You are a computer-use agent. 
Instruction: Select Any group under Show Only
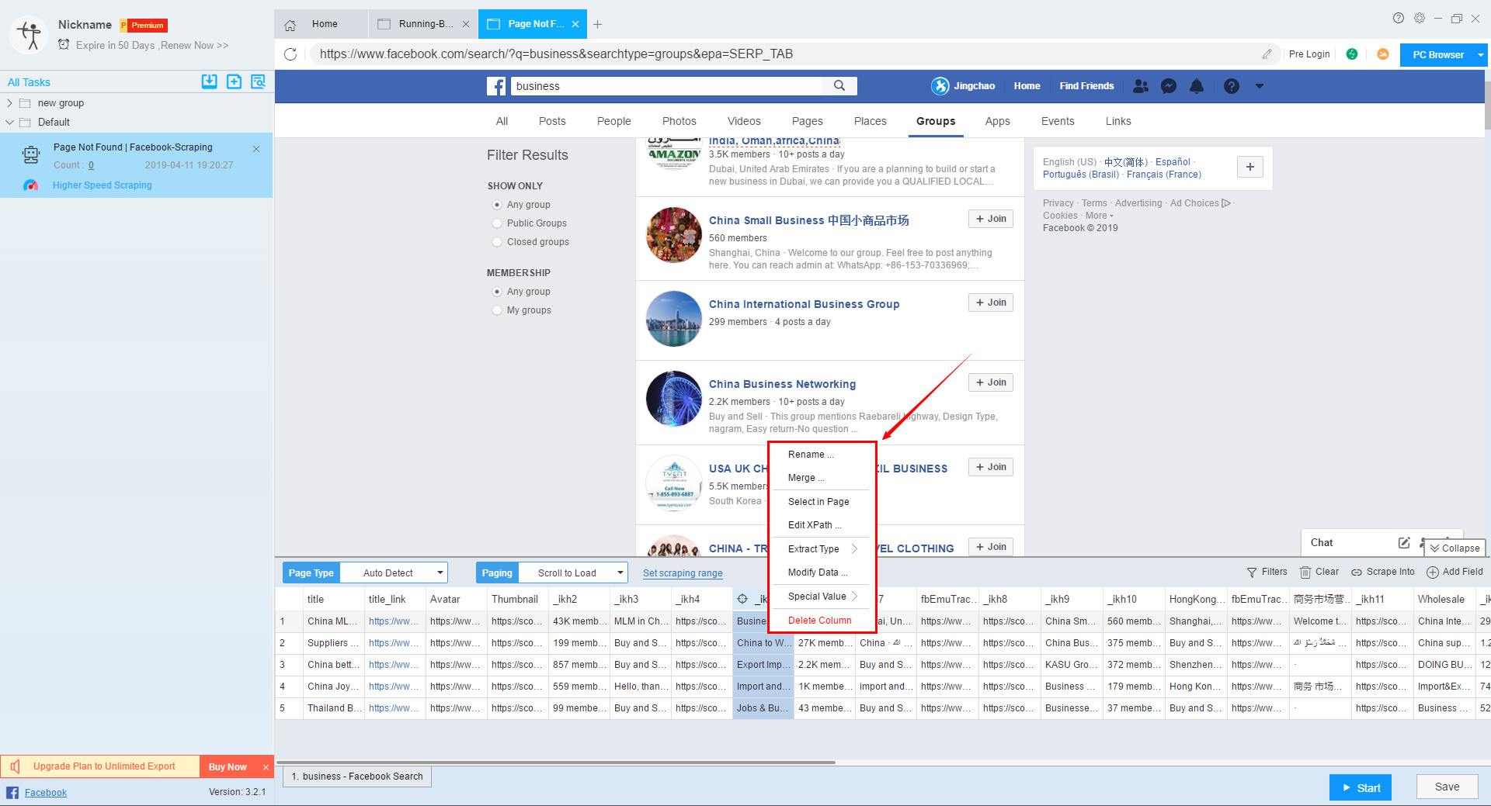click(497, 205)
